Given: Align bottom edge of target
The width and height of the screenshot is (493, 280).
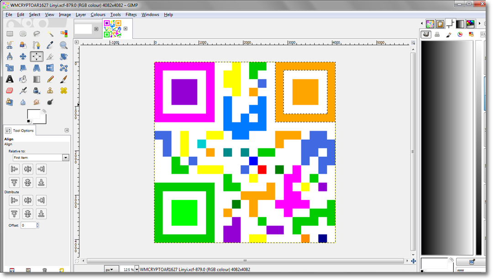Looking at the screenshot, I should [41, 183].
